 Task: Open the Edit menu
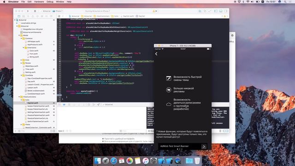click(x=29, y=2)
